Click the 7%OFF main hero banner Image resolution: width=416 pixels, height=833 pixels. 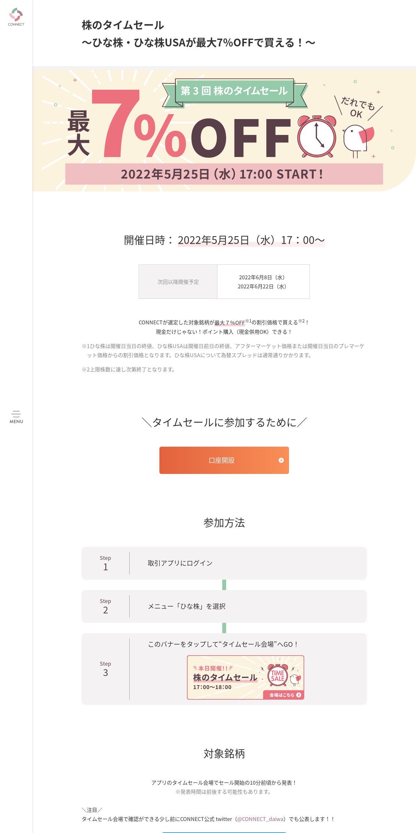click(224, 130)
